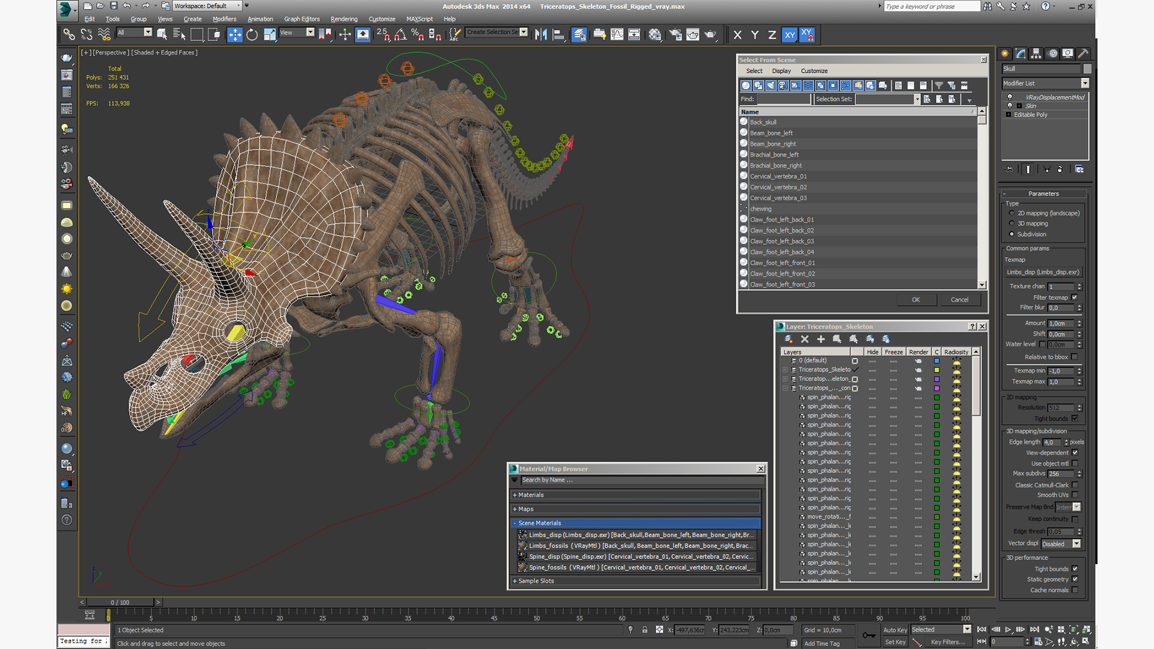Expand the Materials group in Material Browser
Viewport: 1154px width, 649px height.
(x=637, y=495)
